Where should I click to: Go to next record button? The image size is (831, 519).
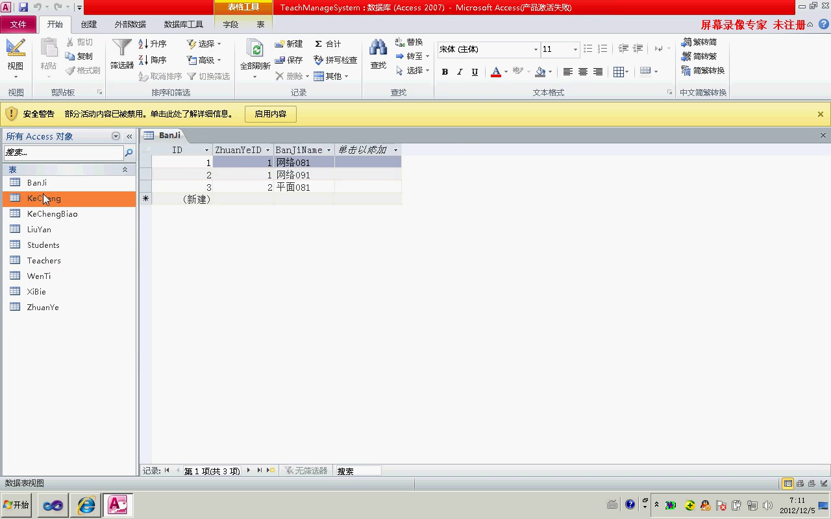(249, 471)
